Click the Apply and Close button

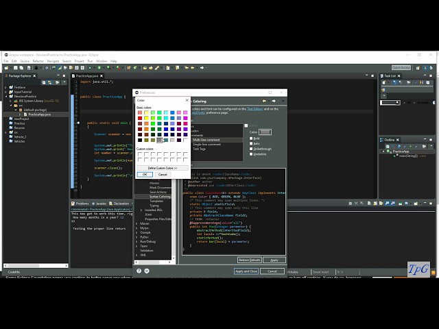coord(246,271)
